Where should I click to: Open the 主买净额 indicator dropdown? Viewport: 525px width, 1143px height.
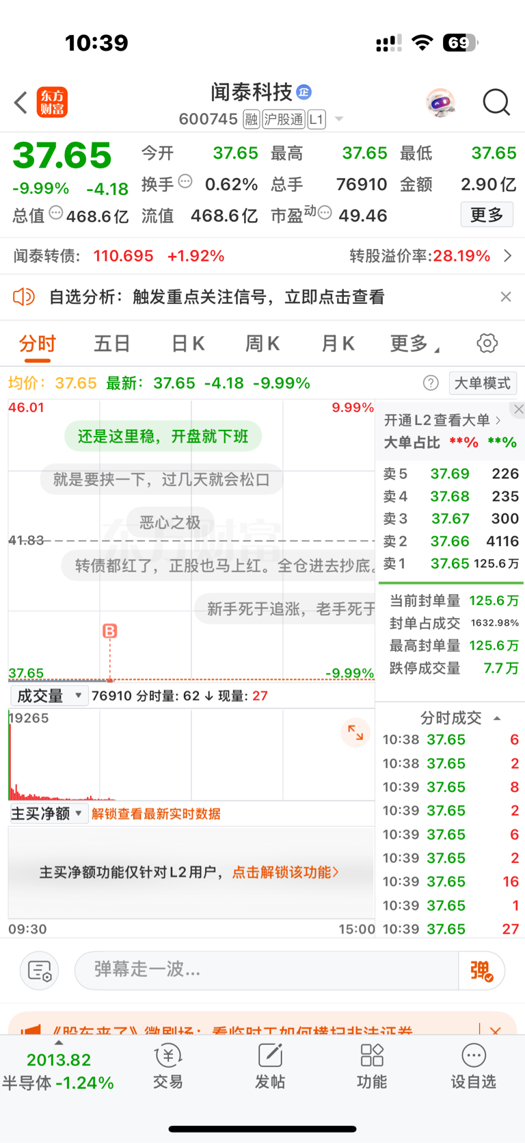click(x=48, y=814)
